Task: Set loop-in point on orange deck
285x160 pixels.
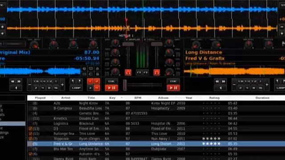Action: 277,81
